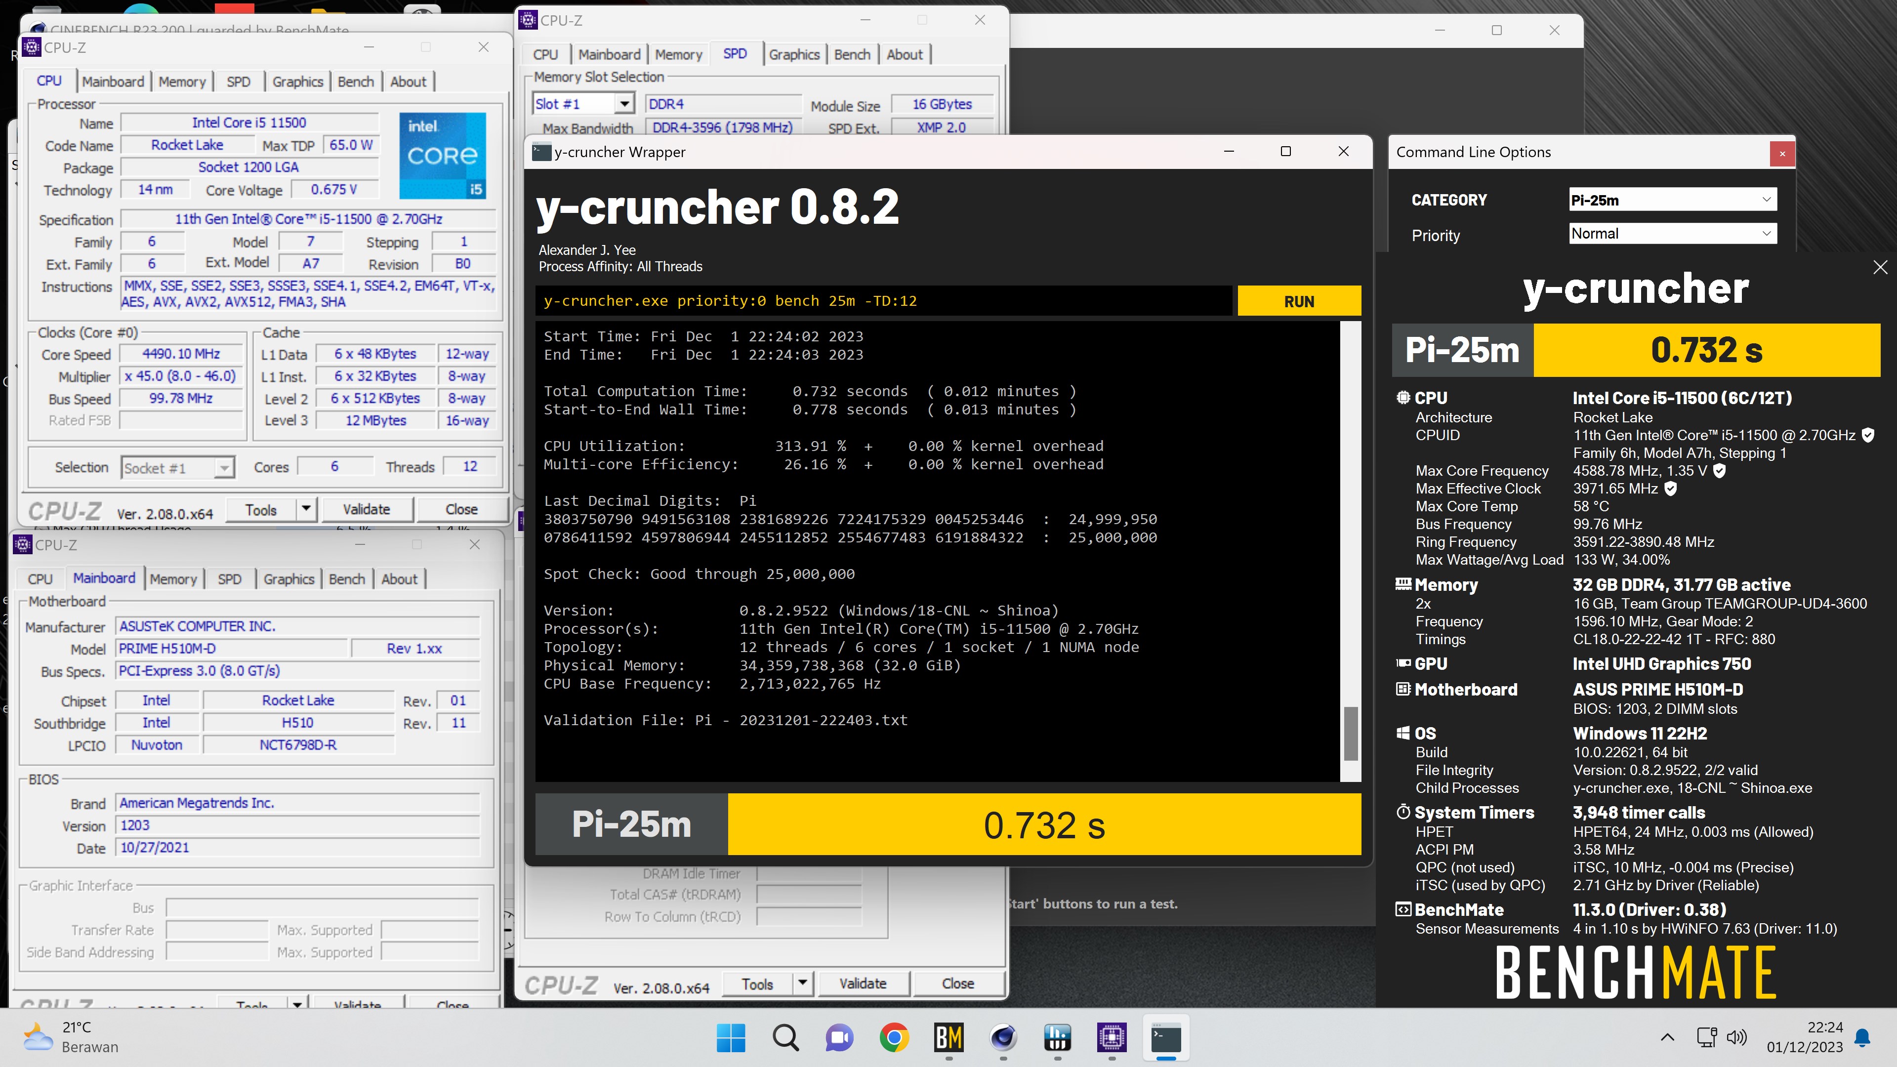This screenshot has height=1067, width=1897.
Task: Click the Max Effective Clock shield icon
Action: pyautogui.click(x=1670, y=488)
